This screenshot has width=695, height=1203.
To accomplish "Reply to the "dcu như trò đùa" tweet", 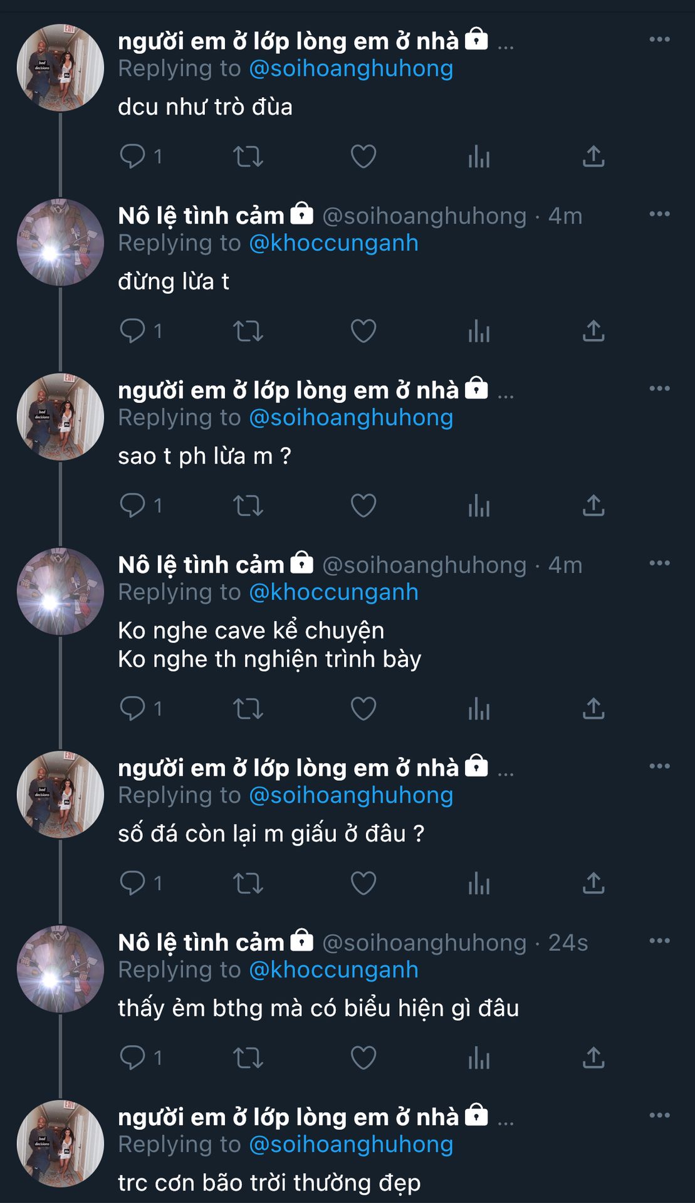I will pos(132,156).
